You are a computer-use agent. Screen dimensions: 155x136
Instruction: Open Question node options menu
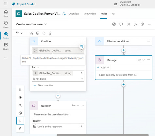(x=83, y=105)
